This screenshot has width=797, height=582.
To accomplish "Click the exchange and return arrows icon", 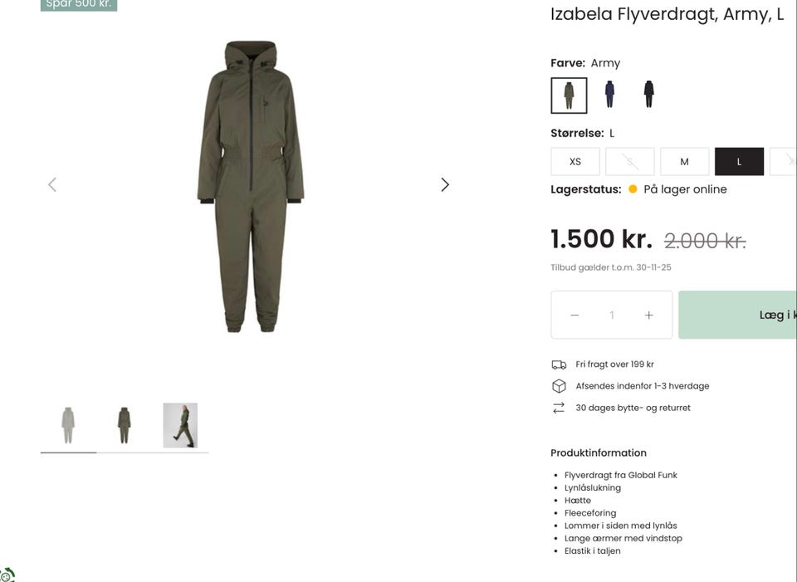I will click(x=559, y=408).
